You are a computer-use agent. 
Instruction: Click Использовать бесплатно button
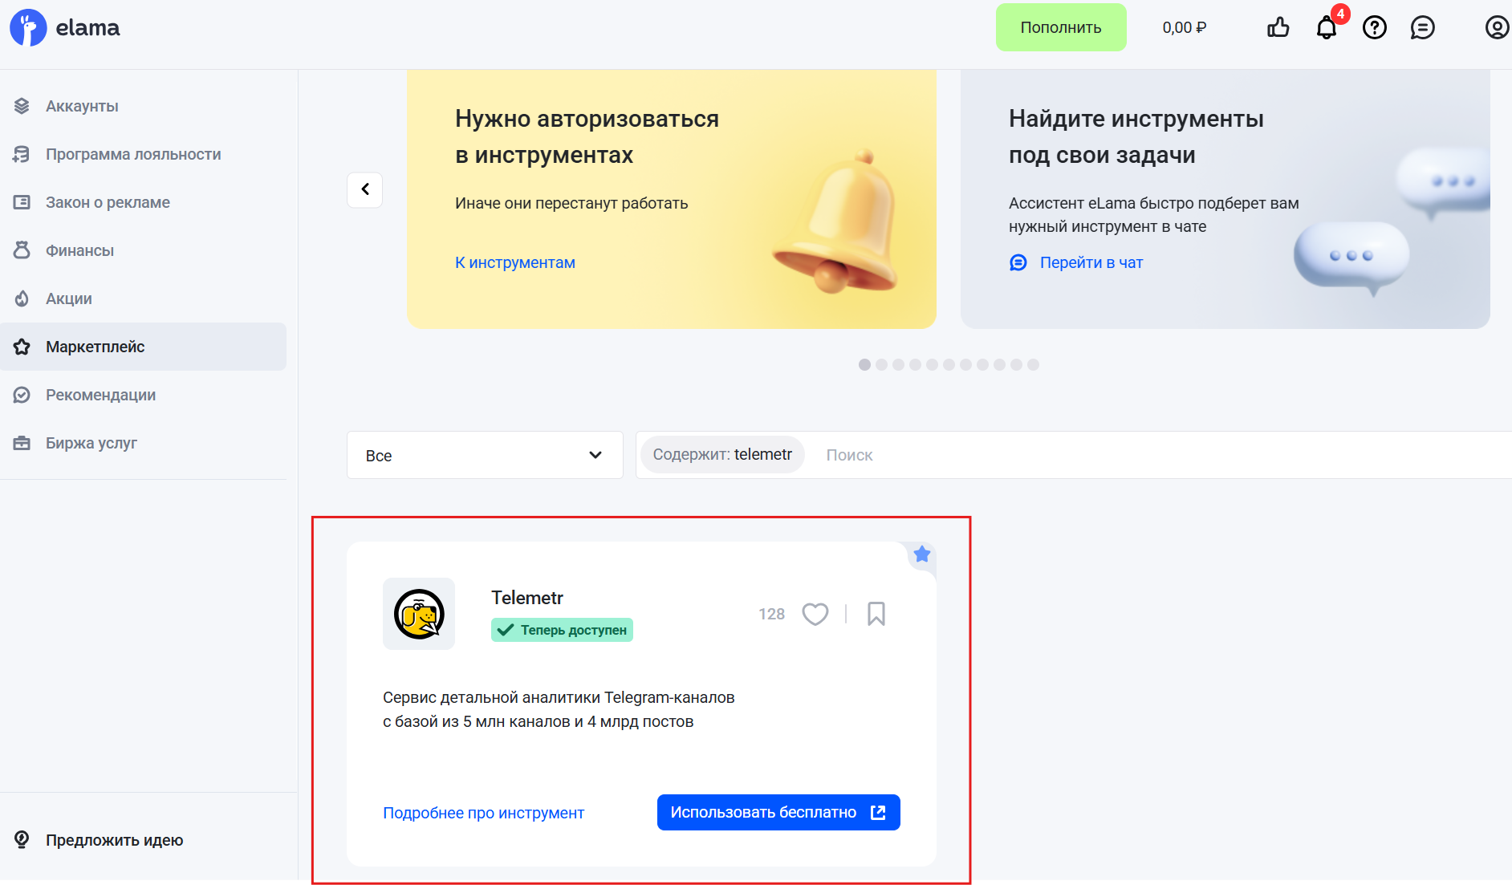click(778, 813)
